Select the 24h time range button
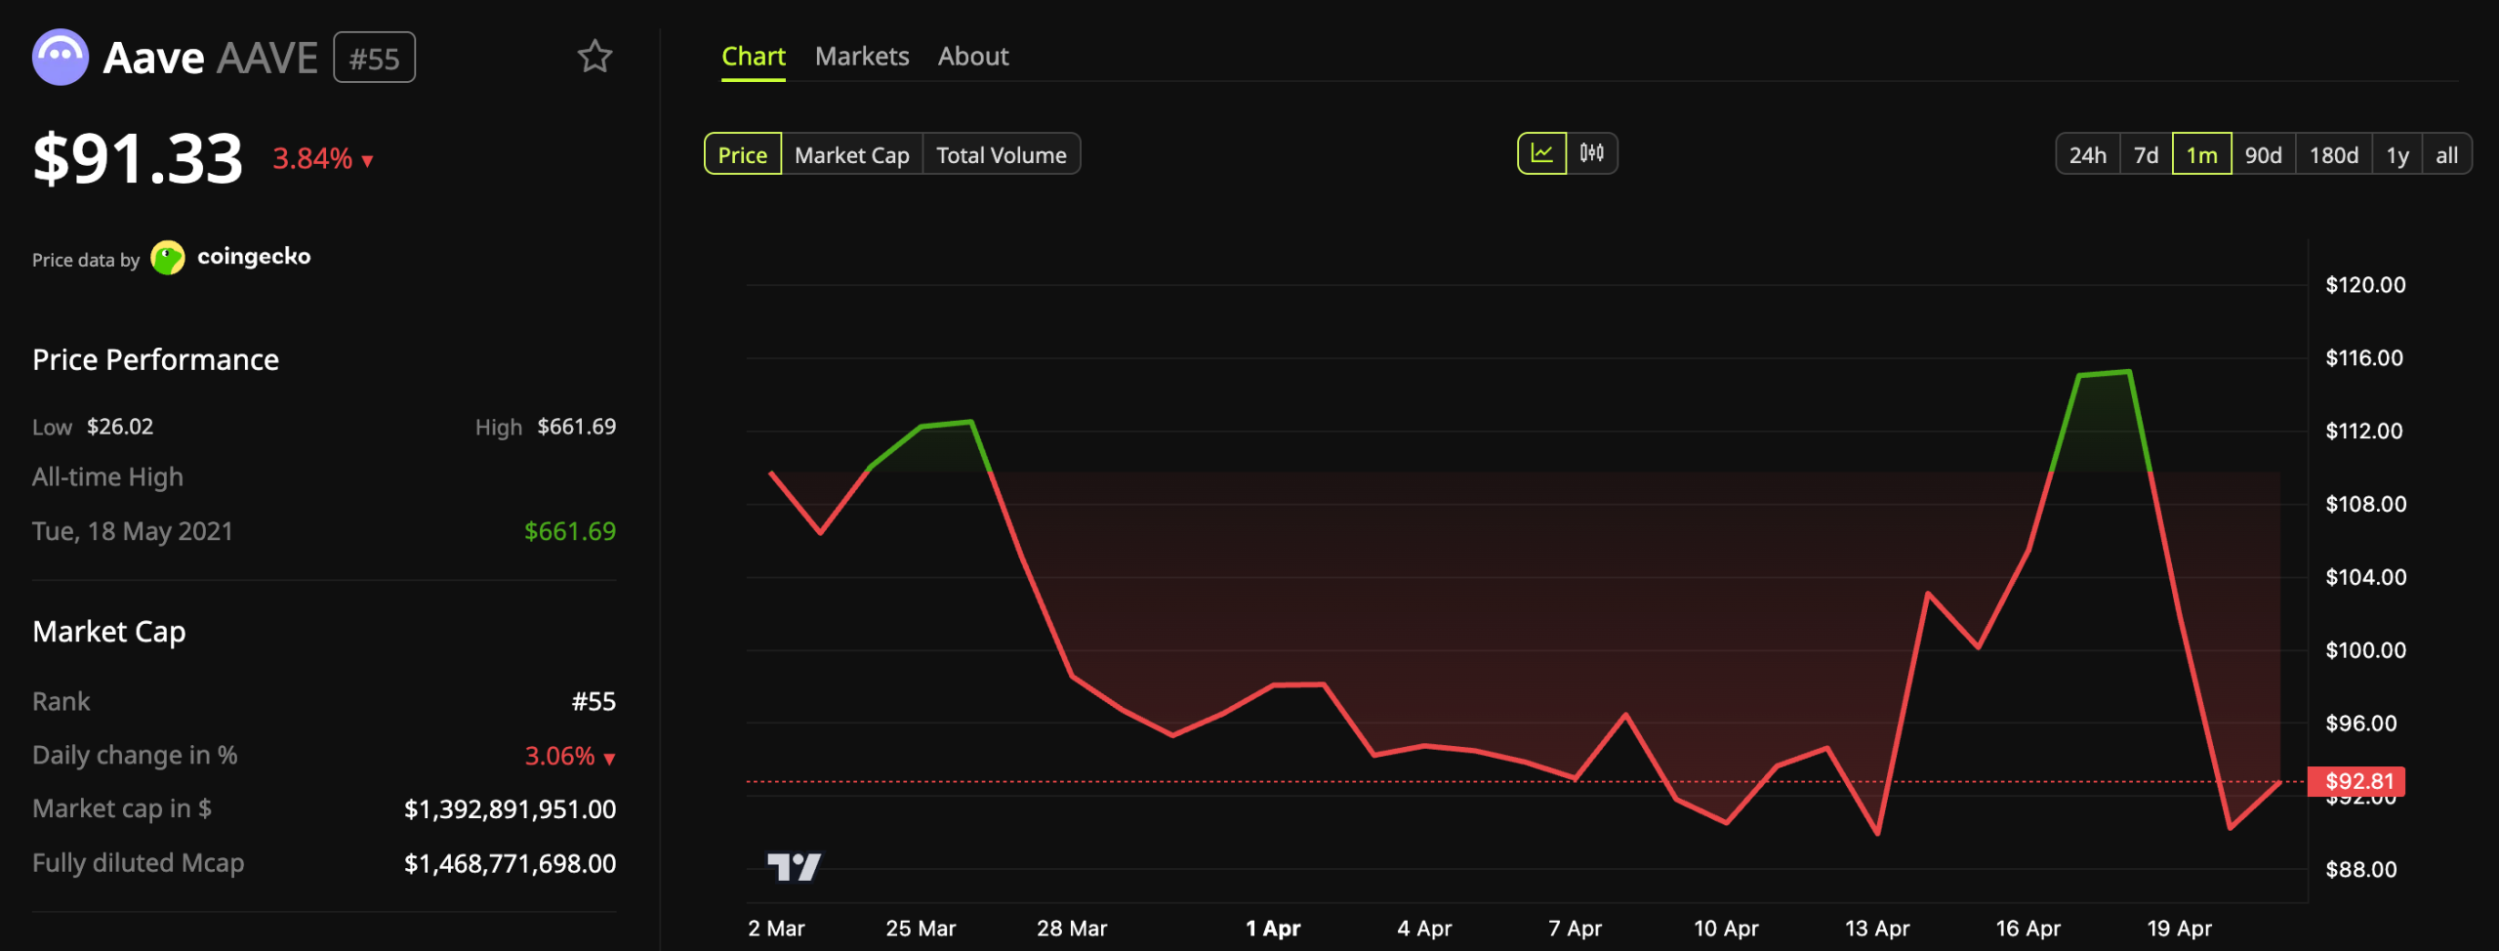This screenshot has width=2499, height=951. click(x=2088, y=153)
